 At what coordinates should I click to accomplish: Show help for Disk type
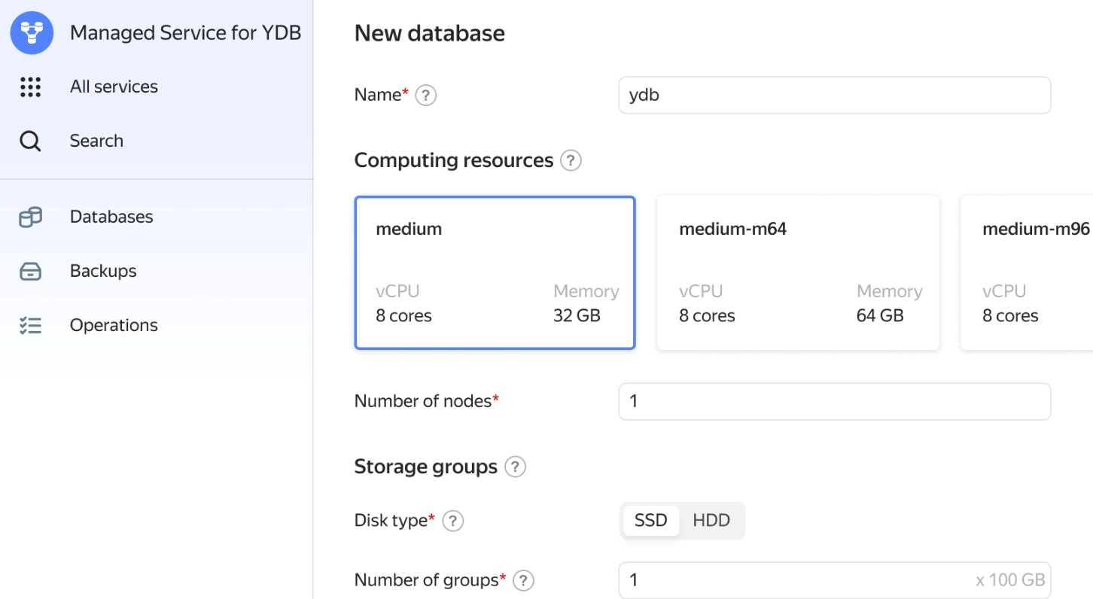point(452,521)
